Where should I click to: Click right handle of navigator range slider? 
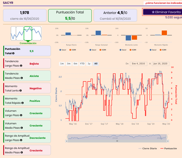tap(166, 137)
